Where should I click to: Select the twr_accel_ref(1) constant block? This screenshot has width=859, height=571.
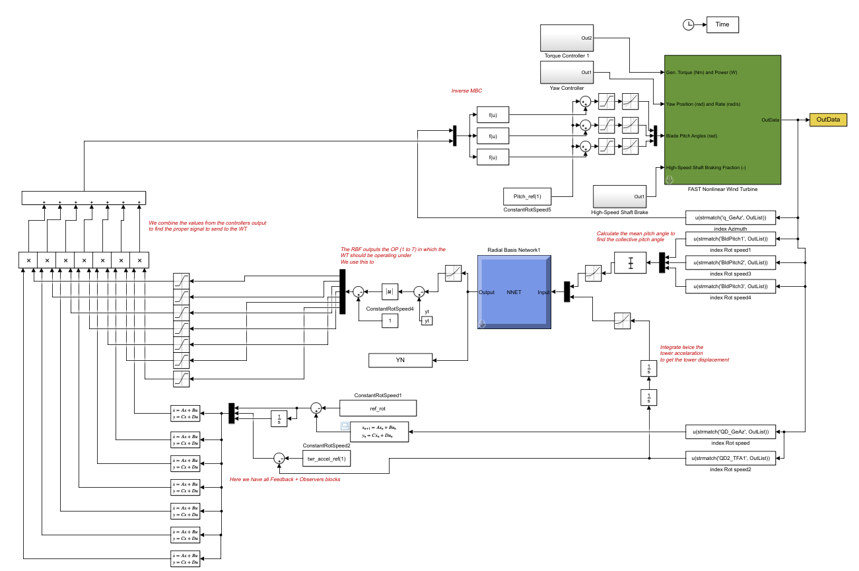[x=326, y=458]
